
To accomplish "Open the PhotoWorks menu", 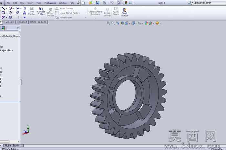I will tap(50, 3).
